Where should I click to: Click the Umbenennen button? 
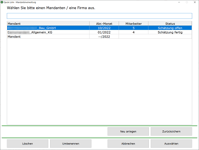71,144
